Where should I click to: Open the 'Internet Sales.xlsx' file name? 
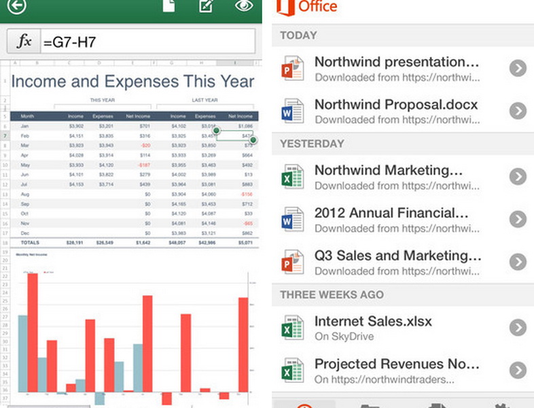[x=373, y=321]
